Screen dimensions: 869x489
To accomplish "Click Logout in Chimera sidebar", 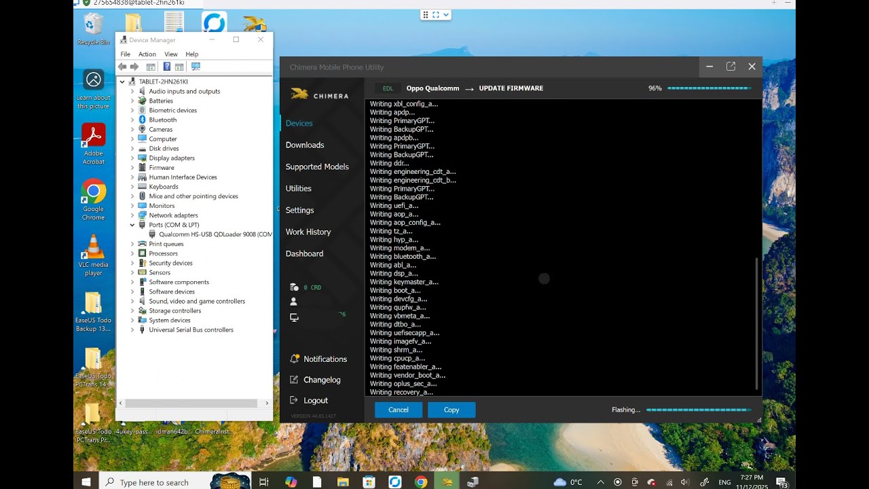I will click(x=309, y=401).
